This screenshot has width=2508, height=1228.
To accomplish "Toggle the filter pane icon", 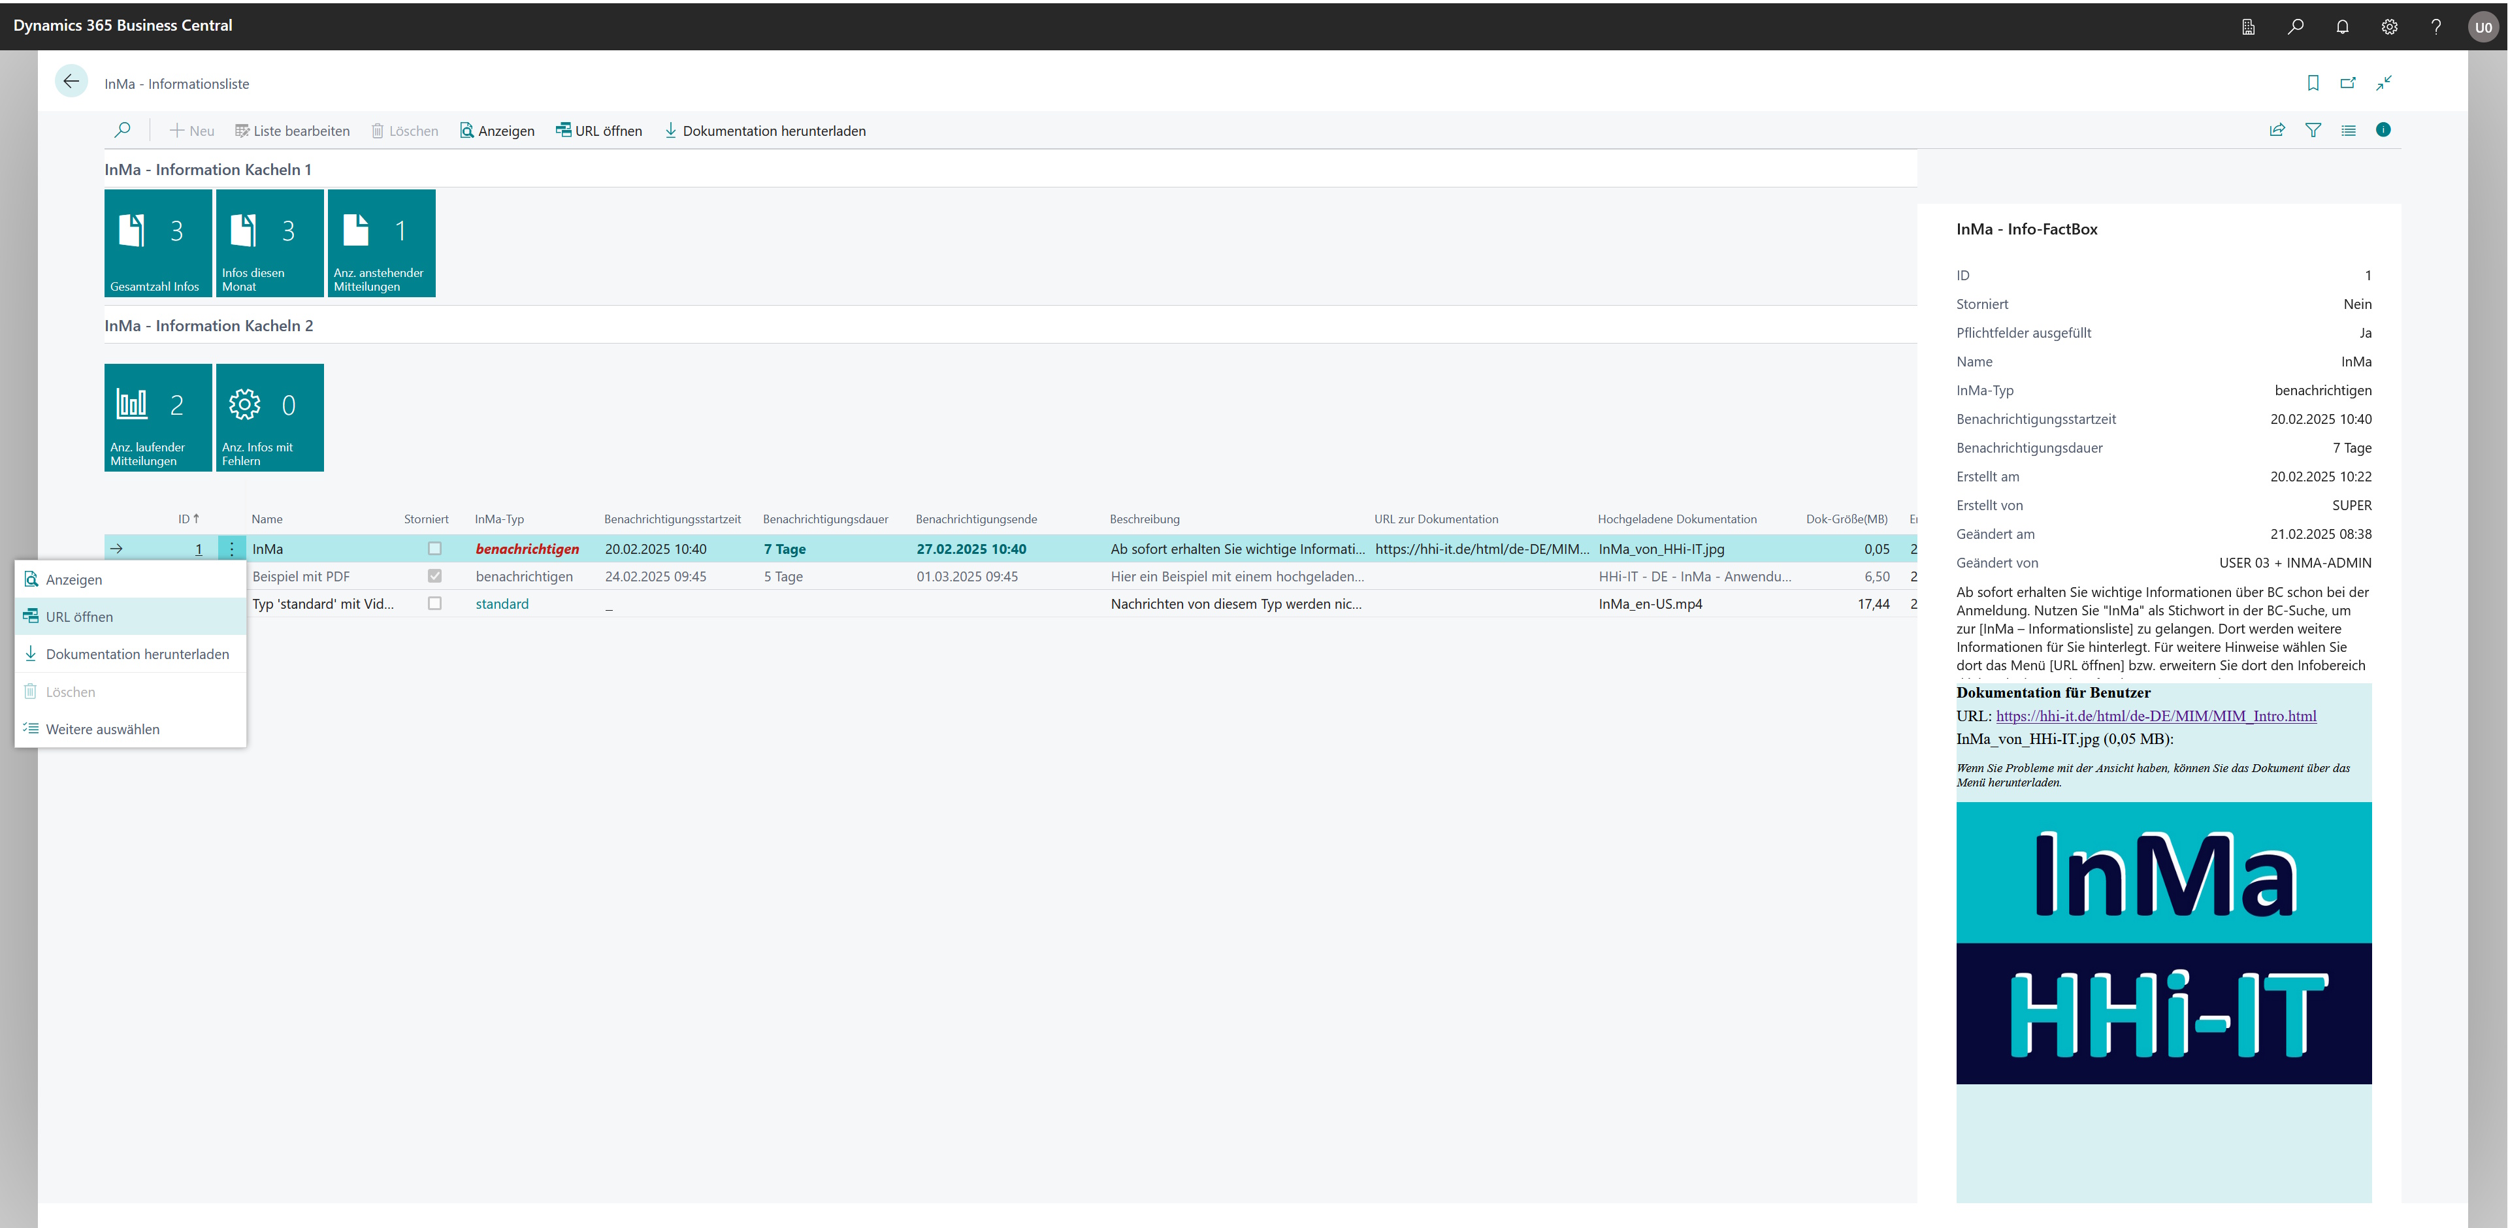I will [x=2313, y=131].
